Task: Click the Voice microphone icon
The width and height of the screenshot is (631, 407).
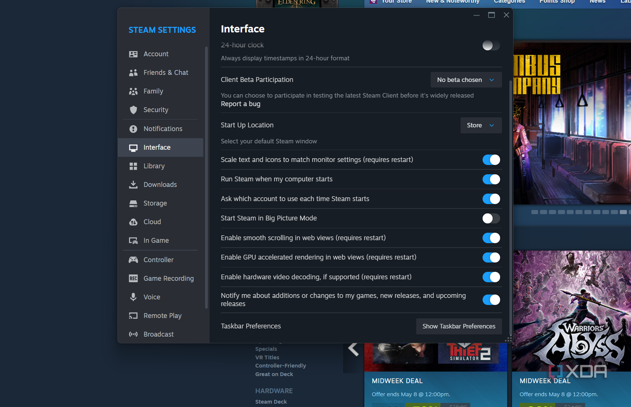Action: pyautogui.click(x=133, y=297)
